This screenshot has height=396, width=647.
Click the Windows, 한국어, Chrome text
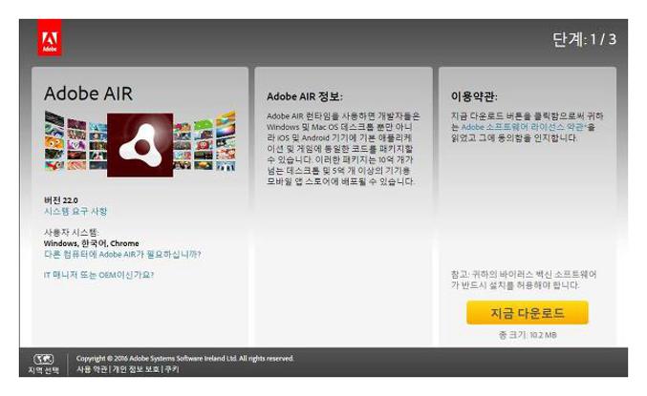[x=91, y=243]
